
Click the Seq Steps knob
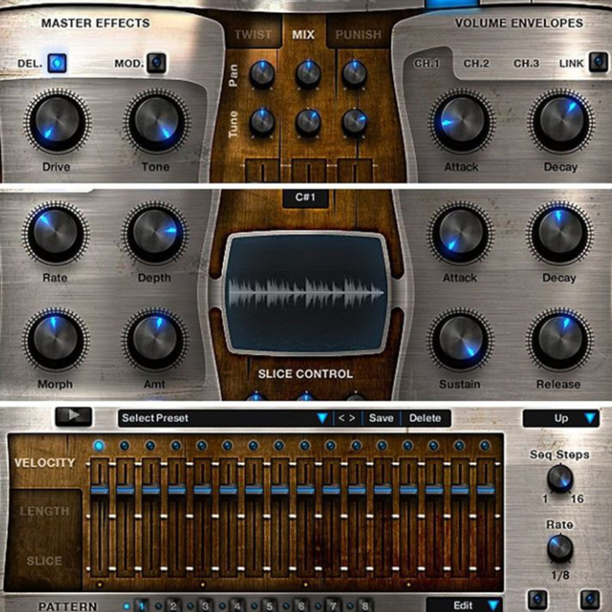[x=560, y=478]
